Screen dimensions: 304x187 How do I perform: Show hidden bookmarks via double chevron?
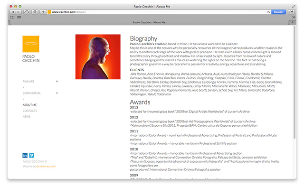pyautogui.click(x=294, y=17)
